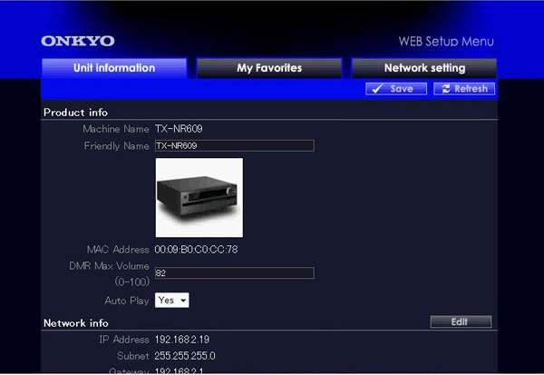
Task: Click the ONKYO logo
Action: 78,41
